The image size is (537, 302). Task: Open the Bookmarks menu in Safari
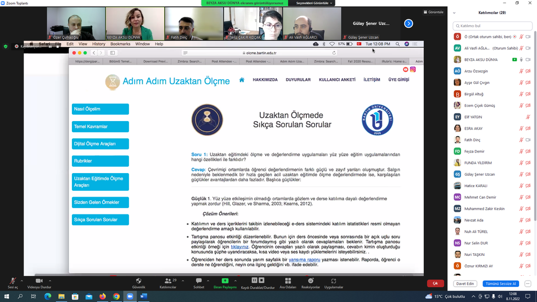(120, 44)
